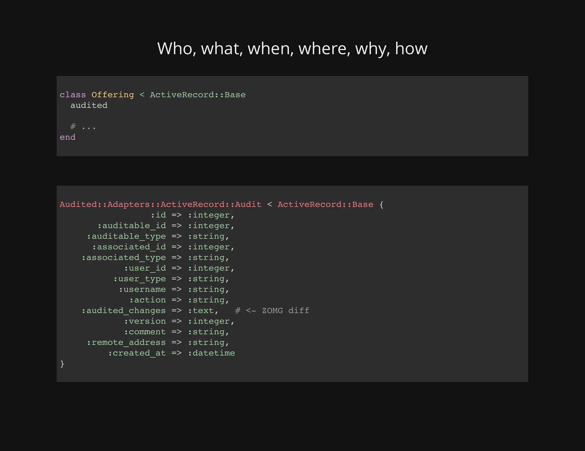The image size is (585, 451).
Task: Click the ":version => :integer," line
Action: click(179, 321)
